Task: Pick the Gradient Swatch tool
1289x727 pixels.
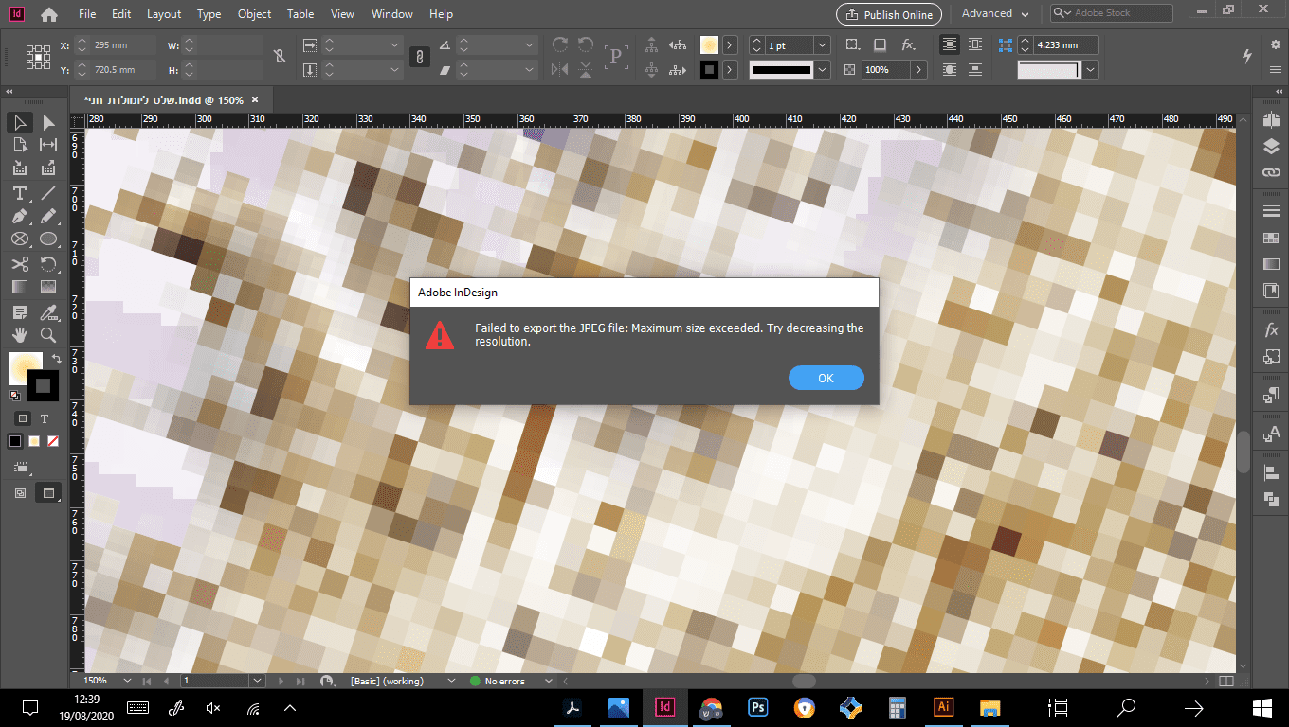Action: click(x=19, y=288)
